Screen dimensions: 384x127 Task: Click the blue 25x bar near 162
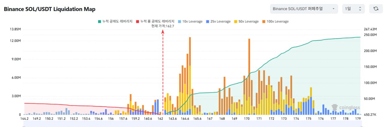click(x=158, y=107)
